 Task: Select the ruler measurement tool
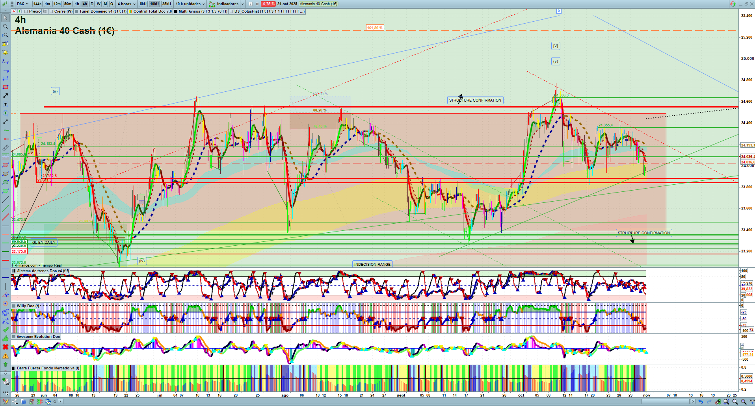(6, 148)
